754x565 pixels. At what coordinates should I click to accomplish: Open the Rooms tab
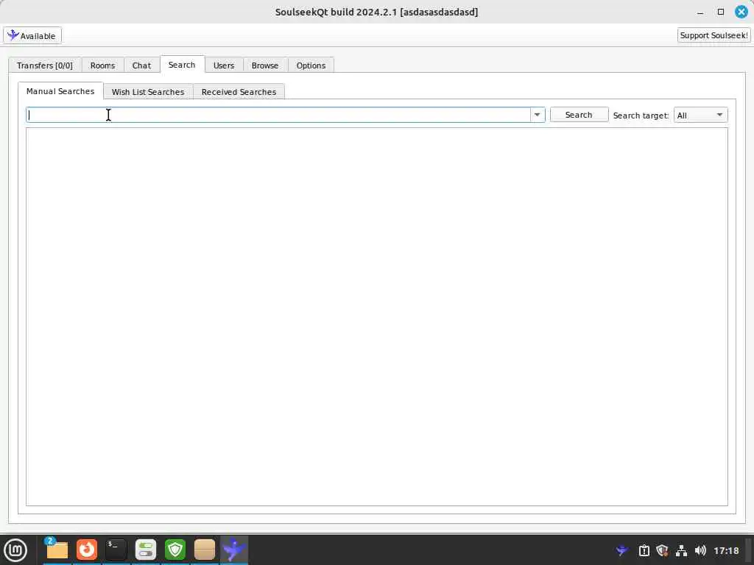pyautogui.click(x=102, y=65)
